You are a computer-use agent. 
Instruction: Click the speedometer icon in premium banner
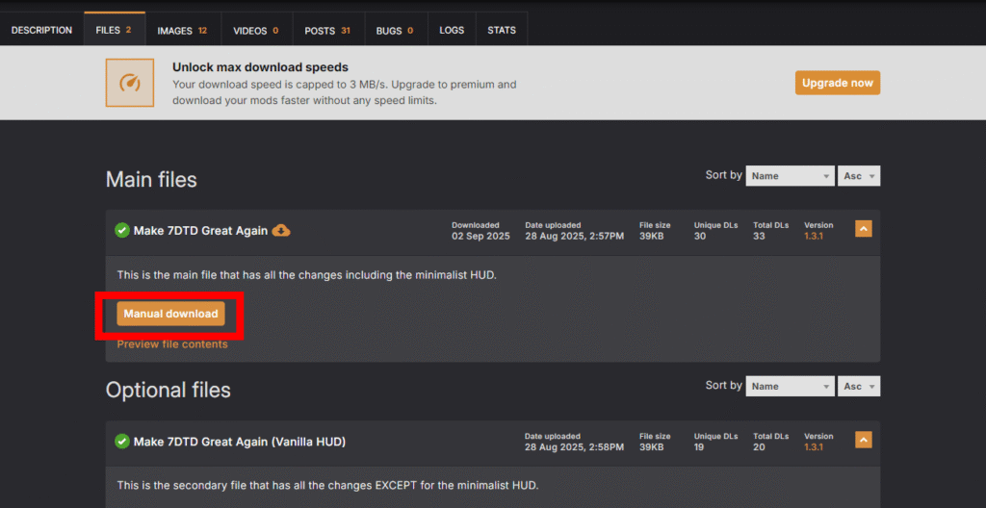click(130, 83)
